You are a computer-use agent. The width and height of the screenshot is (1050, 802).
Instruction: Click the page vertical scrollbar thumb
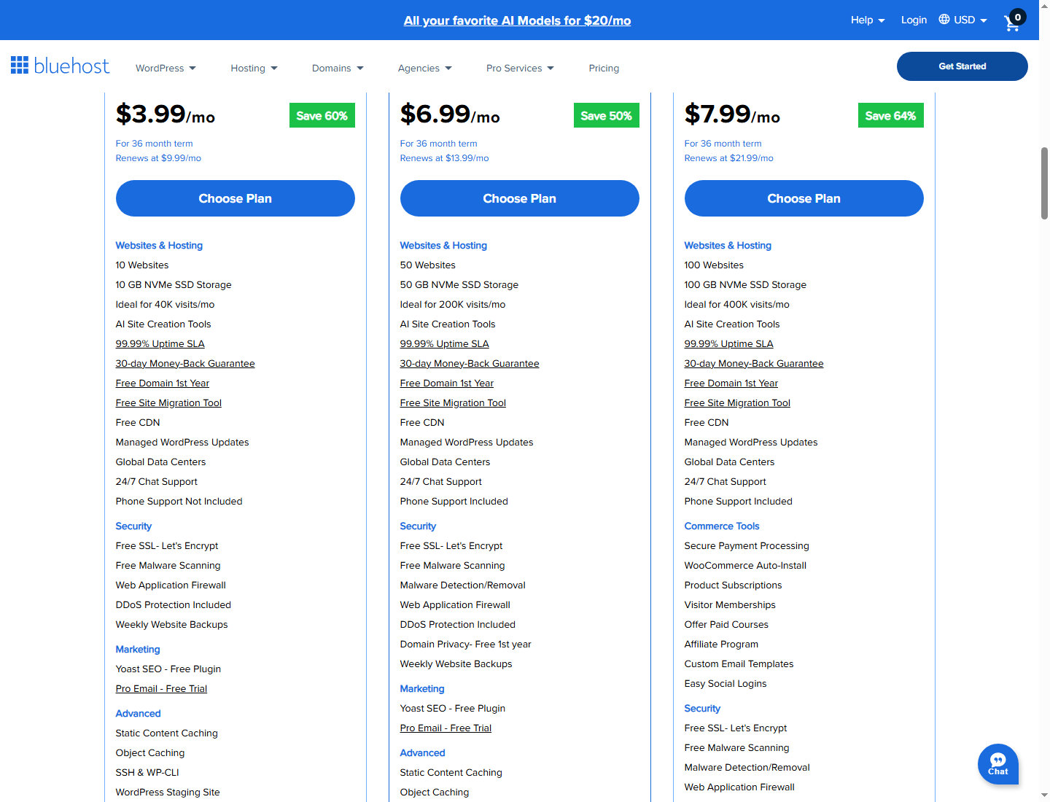1044,183
